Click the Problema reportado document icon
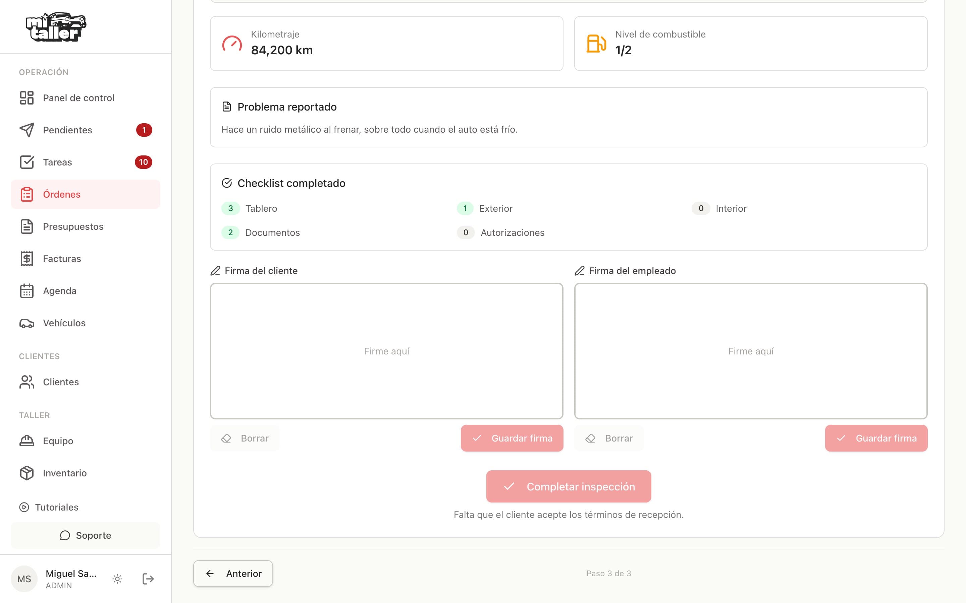Screen dimensions: 966x603 pyautogui.click(x=226, y=107)
